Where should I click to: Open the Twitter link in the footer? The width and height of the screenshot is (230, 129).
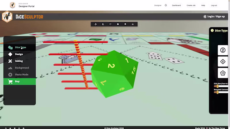coord(10,128)
